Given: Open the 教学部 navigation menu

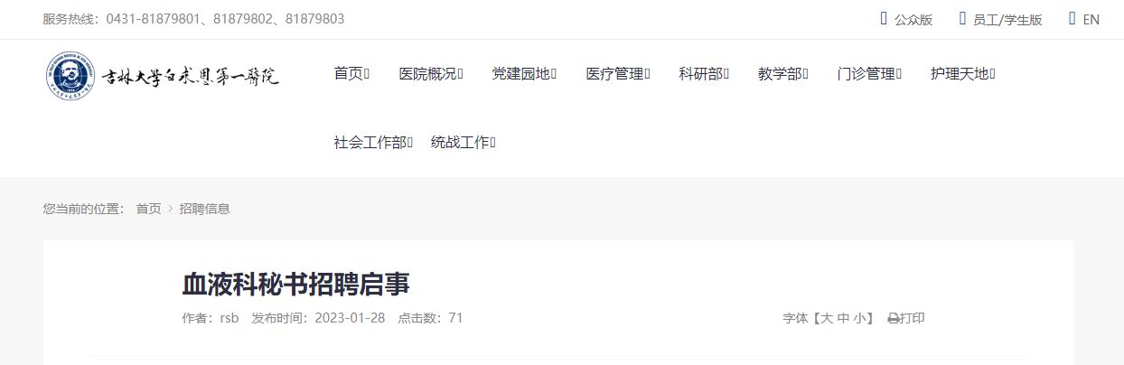Looking at the screenshot, I should click(x=782, y=74).
